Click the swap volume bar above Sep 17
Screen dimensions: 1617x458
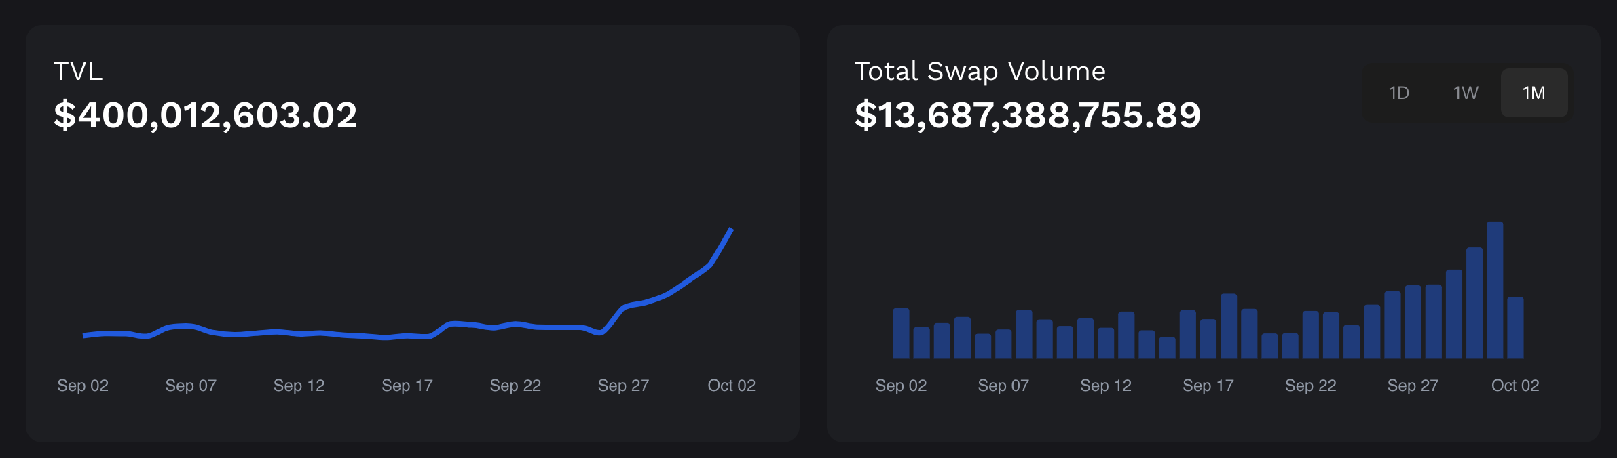coord(1208,339)
